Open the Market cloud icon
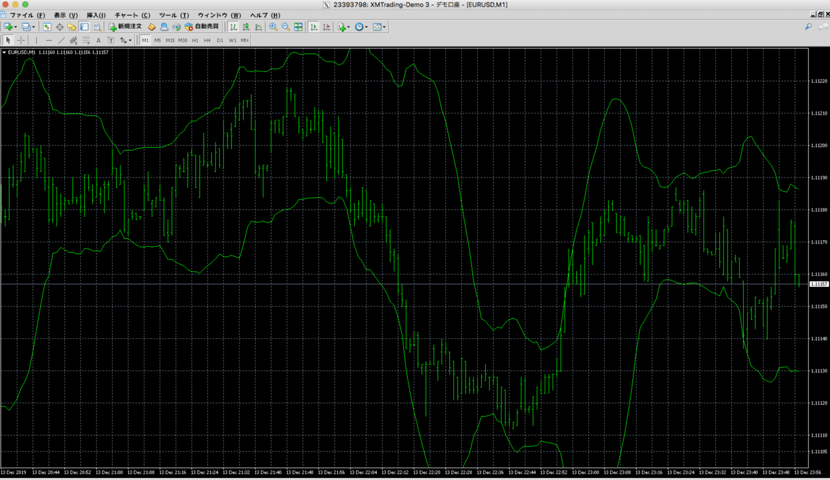Image resolution: width=830 pixels, height=480 pixels. [164, 27]
